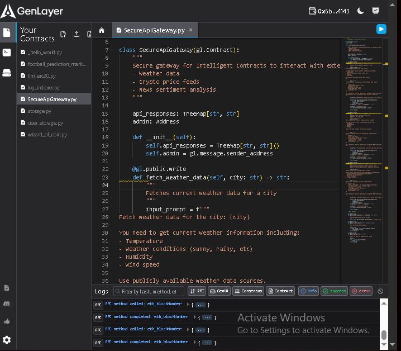Clear logs with the circle-slash icon

tap(380, 291)
